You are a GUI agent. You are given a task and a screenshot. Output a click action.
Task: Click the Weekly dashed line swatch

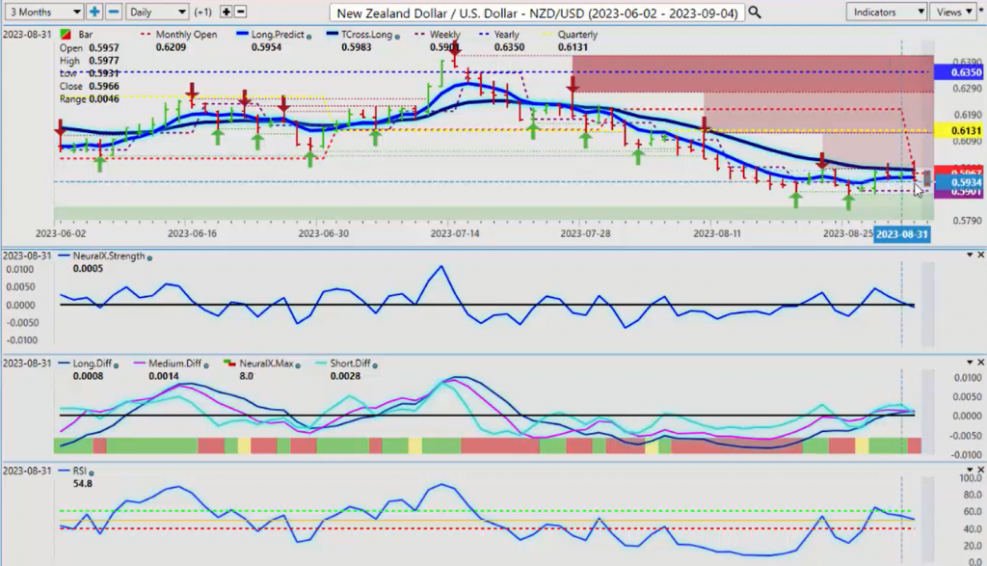(420, 35)
